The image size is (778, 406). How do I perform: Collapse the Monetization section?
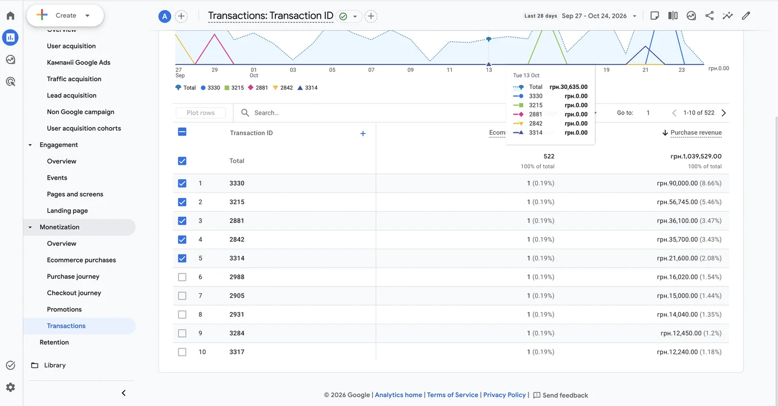(31, 227)
